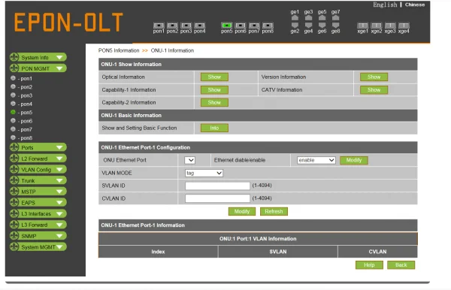Collapse the PON MGMT menu arrow
451x290 pixels.
[x=60, y=68]
